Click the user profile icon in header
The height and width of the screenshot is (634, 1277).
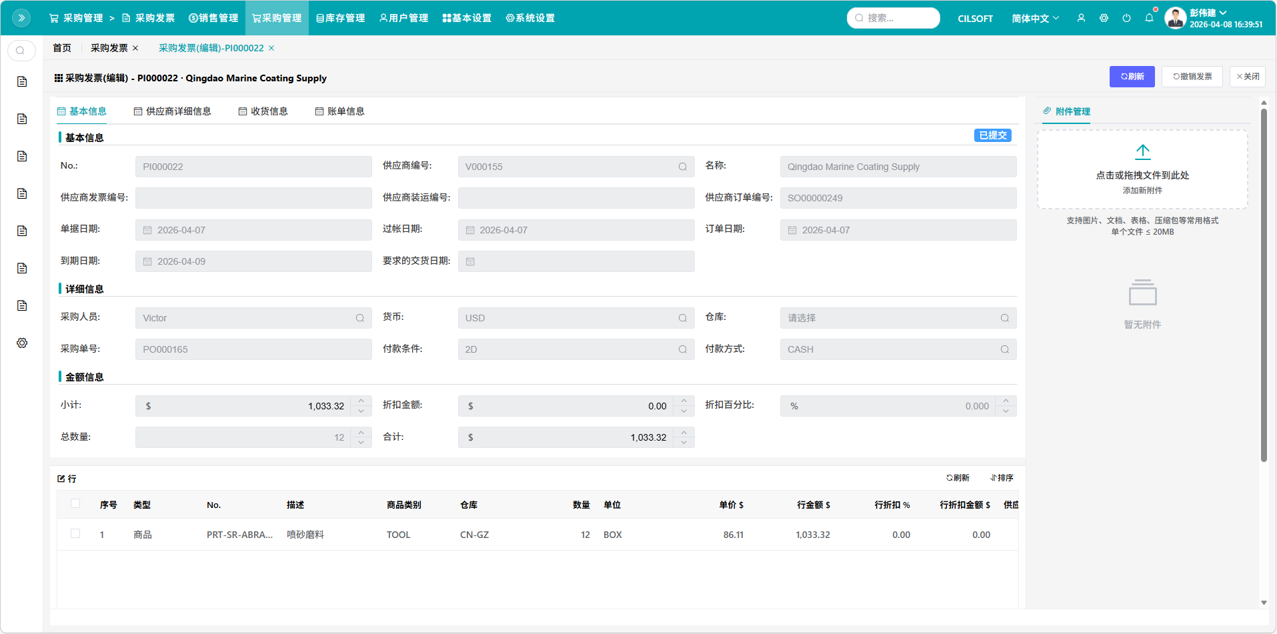tap(1081, 18)
